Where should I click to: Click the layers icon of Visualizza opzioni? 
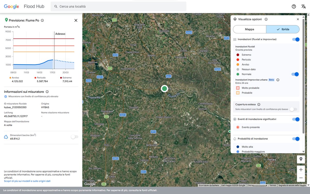point(235,19)
